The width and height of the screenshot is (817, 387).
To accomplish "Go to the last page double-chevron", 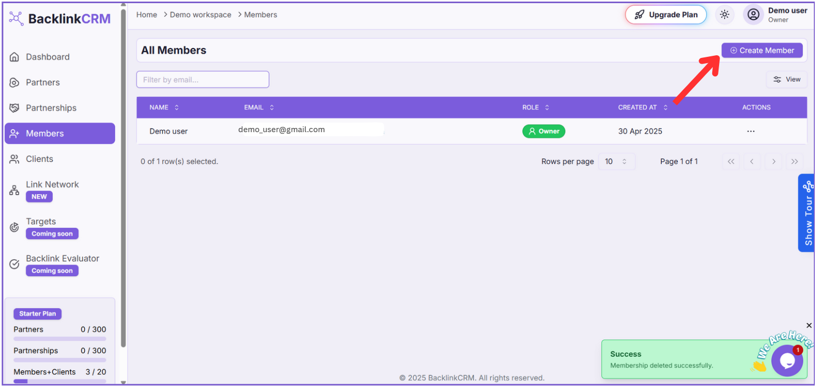I will (x=794, y=162).
